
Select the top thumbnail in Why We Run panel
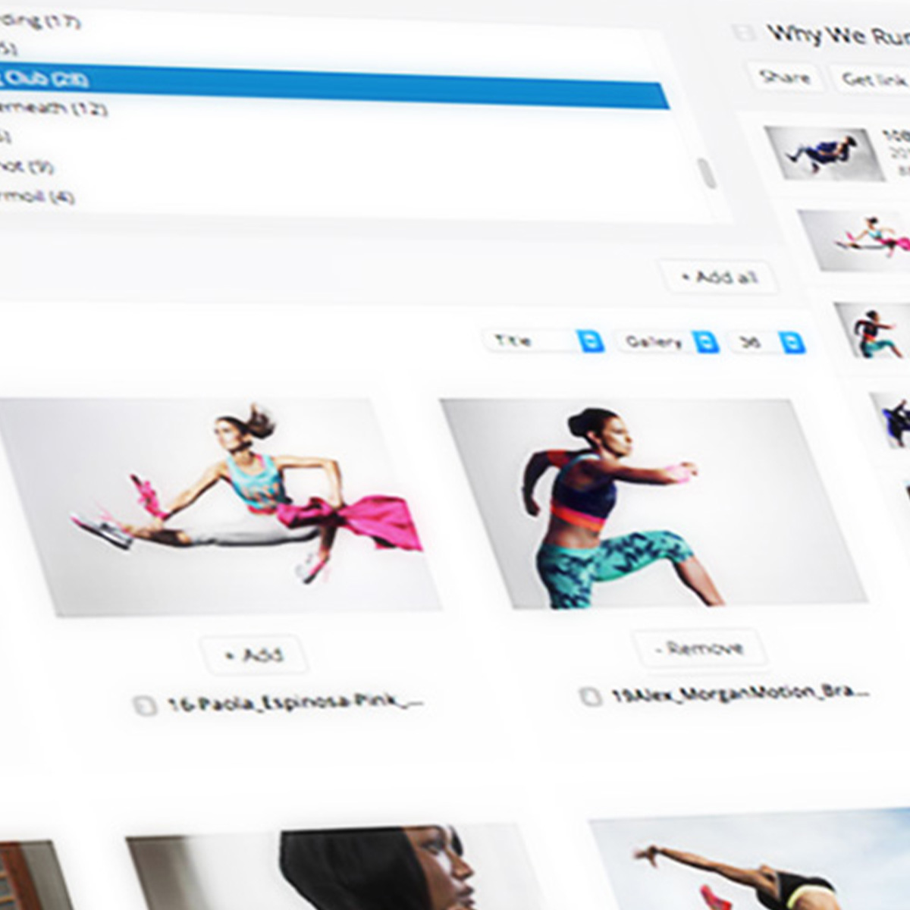(823, 153)
